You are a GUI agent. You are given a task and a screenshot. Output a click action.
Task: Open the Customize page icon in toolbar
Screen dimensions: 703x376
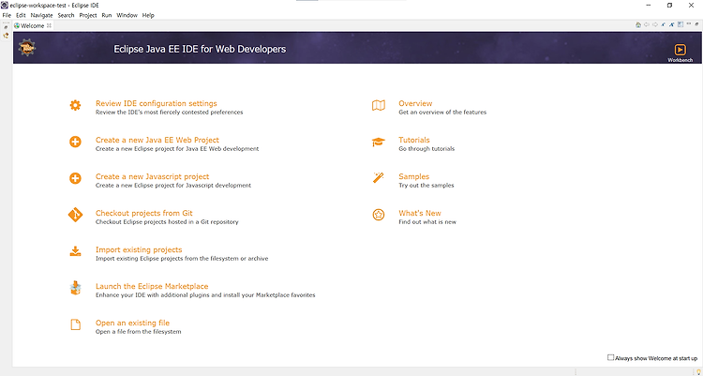[681, 24]
